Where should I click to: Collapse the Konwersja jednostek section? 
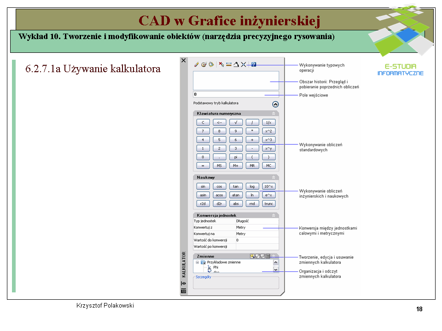click(273, 215)
